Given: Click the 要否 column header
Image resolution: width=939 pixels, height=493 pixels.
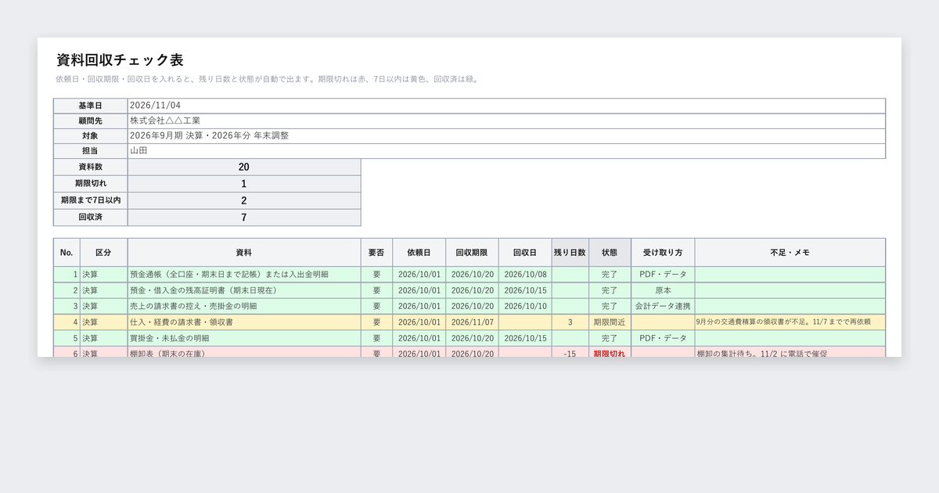Looking at the screenshot, I should click(x=376, y=253).
